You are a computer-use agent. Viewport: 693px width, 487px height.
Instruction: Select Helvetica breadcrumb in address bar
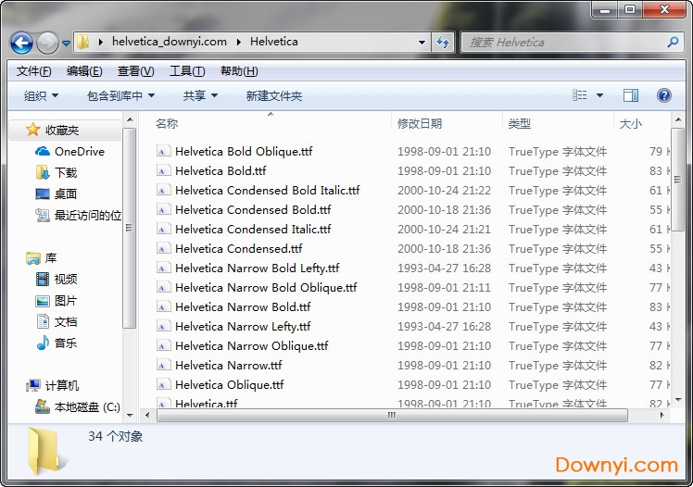tap(274, 42)
